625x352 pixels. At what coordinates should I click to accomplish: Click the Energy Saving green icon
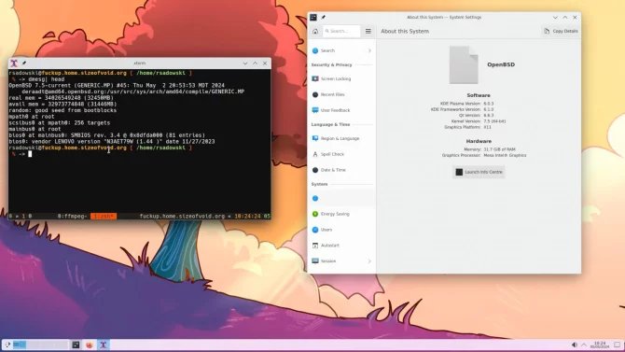[x=315, y=214]
